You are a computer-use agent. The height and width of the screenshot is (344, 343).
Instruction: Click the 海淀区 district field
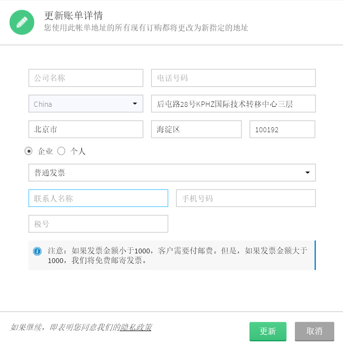[196, 130]
